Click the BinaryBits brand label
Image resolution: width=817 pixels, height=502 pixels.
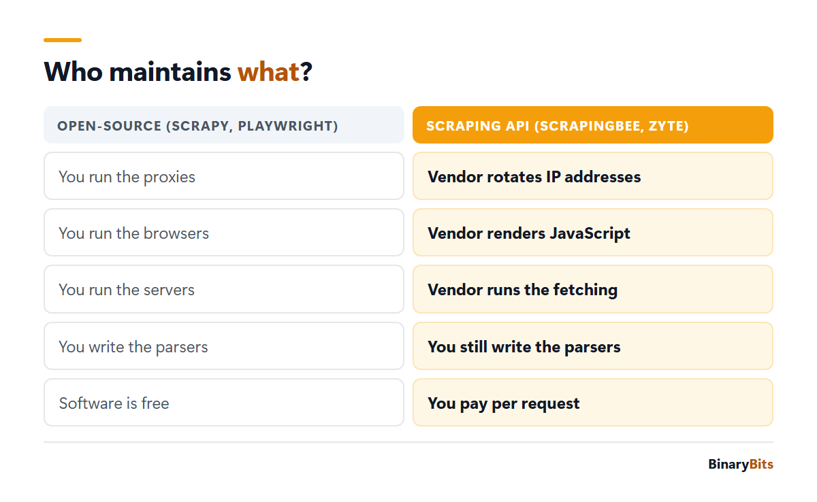click(x=741, y=465)
